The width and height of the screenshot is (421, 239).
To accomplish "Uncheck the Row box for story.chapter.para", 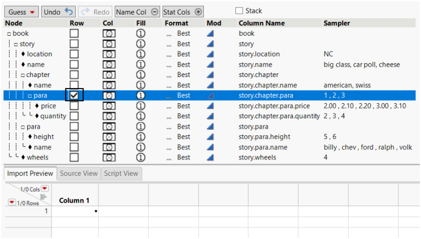I will click(x=74, y=95).
